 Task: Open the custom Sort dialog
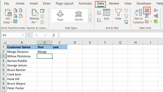pos(106,15)
